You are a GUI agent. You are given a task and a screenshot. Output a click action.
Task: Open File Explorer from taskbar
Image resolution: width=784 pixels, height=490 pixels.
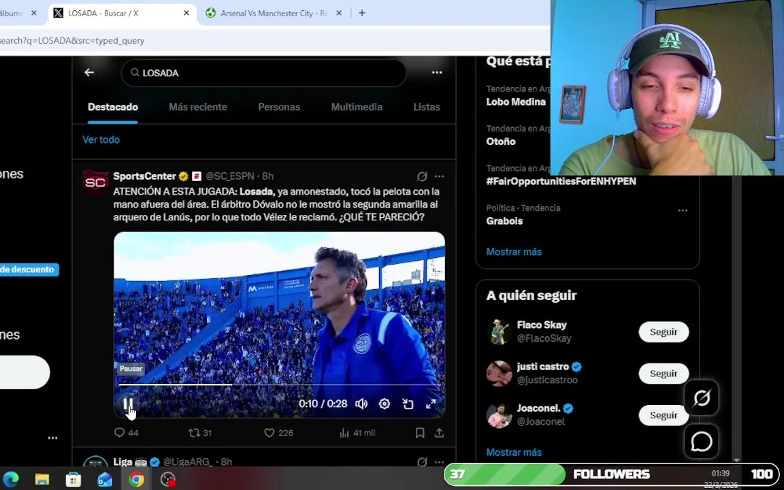[42, 480]
